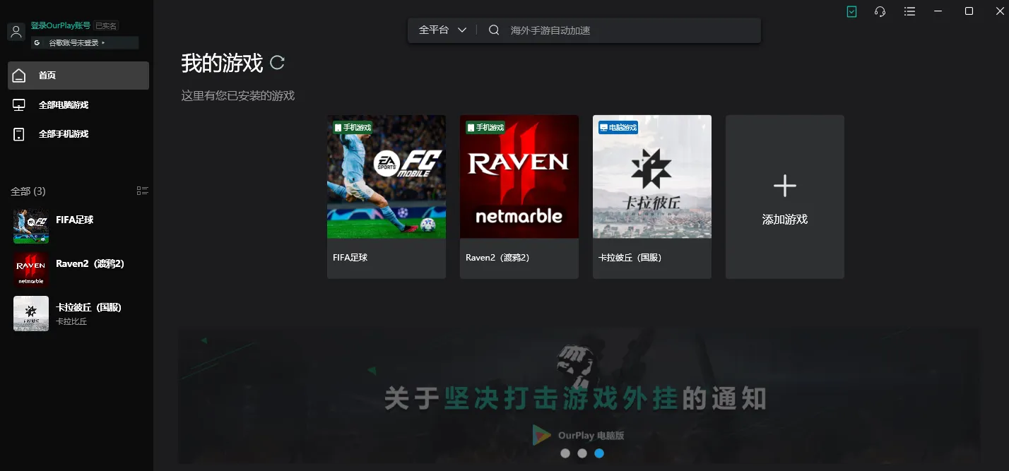Click the monitor icon beside 全部电脑游戏
This screenshot has height=471, width=1009.
(19, 105)
